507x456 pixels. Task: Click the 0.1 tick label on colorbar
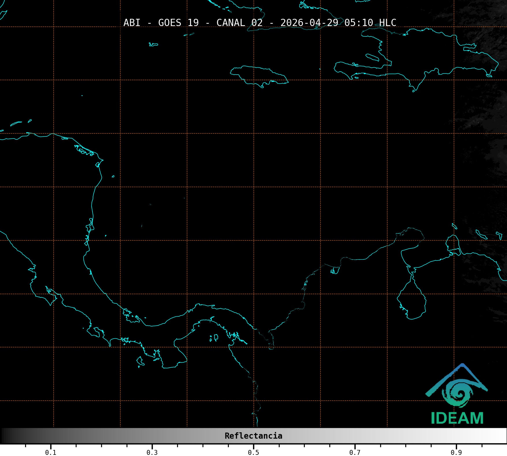tap(51, 453)
